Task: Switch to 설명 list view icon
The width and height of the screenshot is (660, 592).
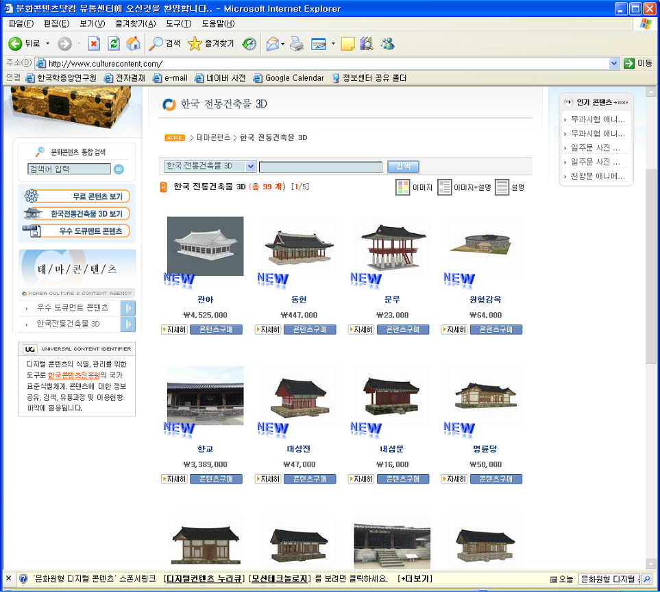Action: tap(502, 187)
